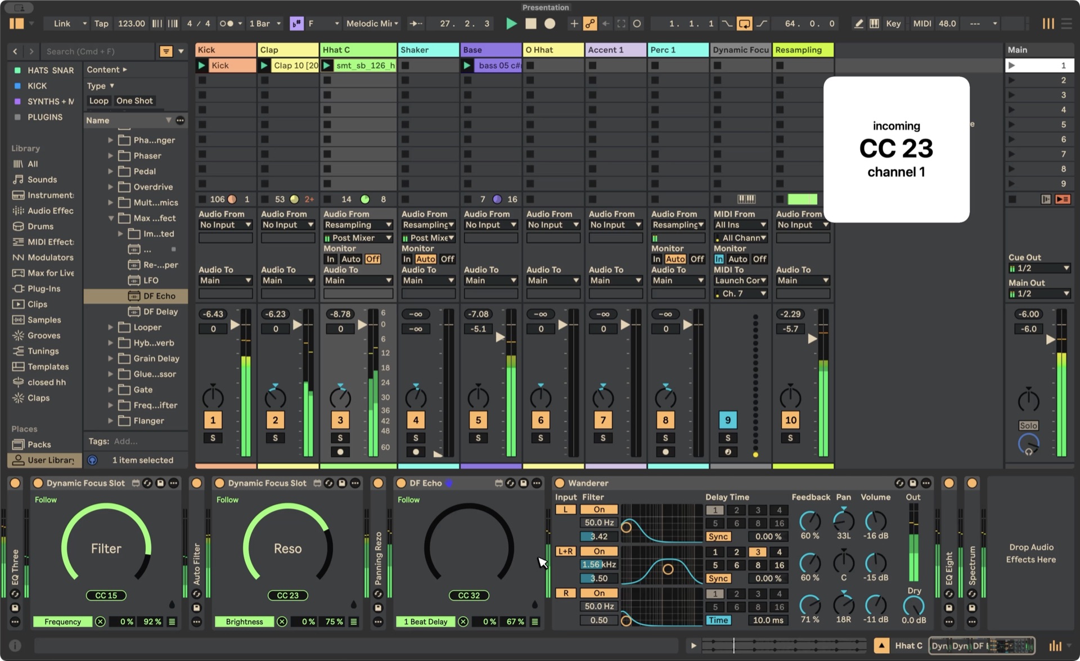
Task: Set Shaker monitor to Off
Action: [447, 259]
